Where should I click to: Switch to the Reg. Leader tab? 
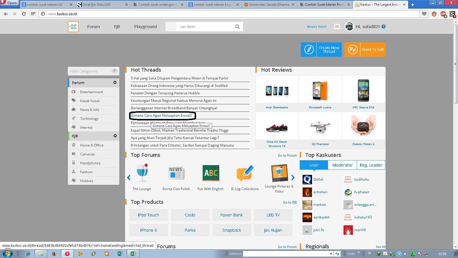[x=371, y=165]
